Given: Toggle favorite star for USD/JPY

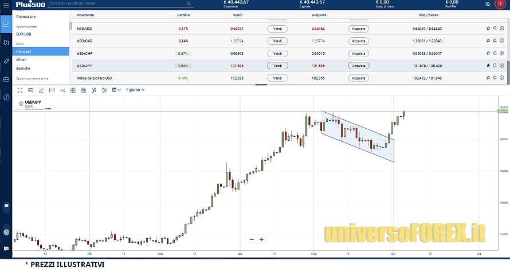Looking at the screenshot, I should pos(488,66).
